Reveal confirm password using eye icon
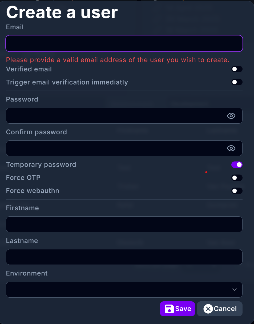The image size is (254, 324). tap(231, 148)
